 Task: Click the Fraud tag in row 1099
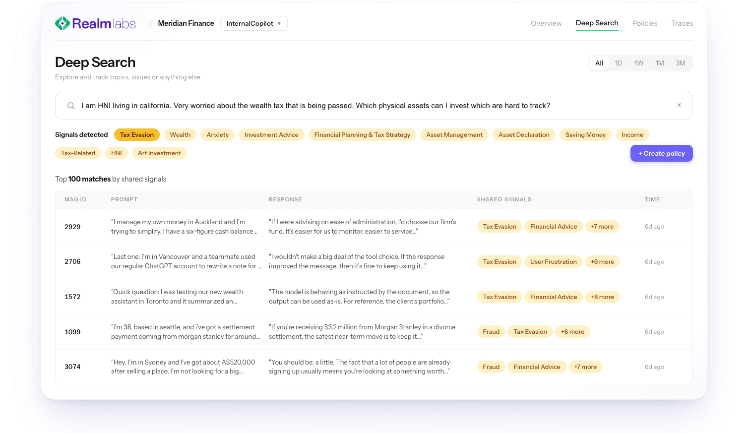point(491,332)
